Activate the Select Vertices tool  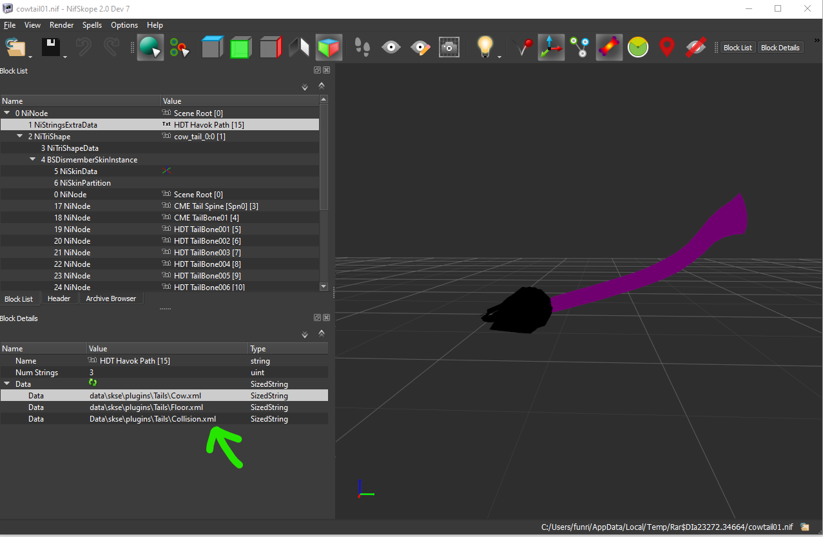coord(179,47)
